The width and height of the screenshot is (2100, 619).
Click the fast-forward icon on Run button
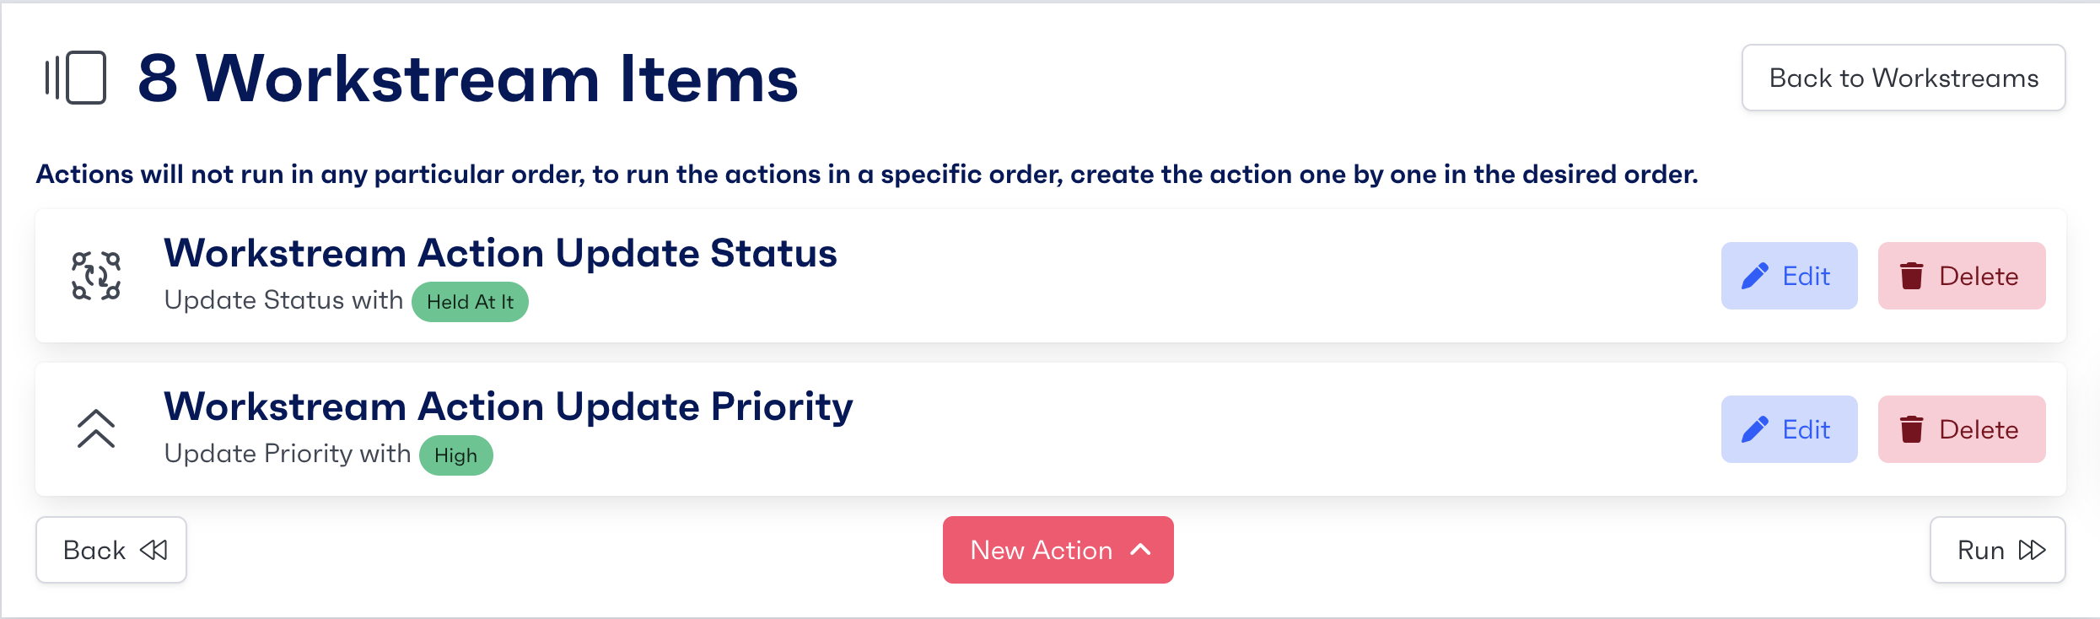click(x=2032, y=551)
